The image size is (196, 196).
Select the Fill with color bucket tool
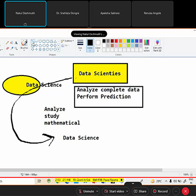(x=12, y=42)
